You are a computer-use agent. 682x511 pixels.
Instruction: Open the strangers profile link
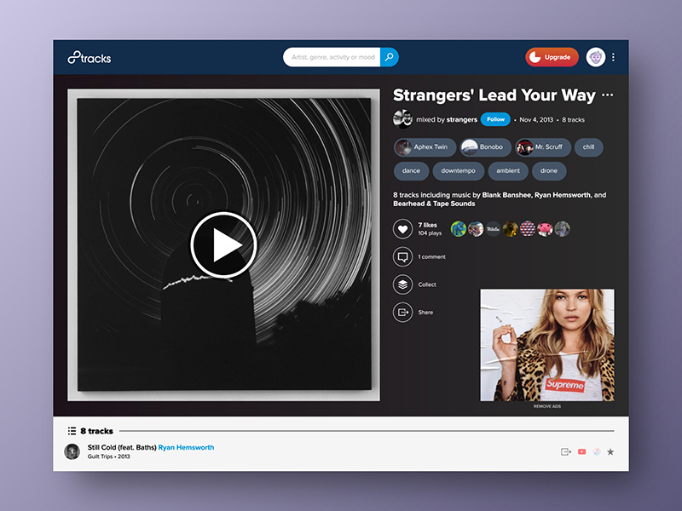click(462, 119)
